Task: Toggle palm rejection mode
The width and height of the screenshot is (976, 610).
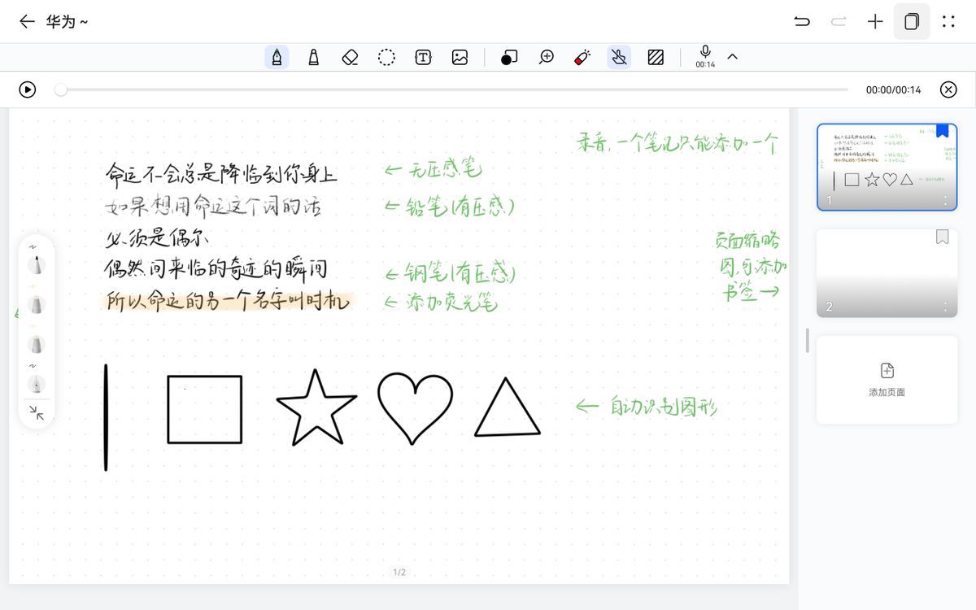Action: coord(618,57)
